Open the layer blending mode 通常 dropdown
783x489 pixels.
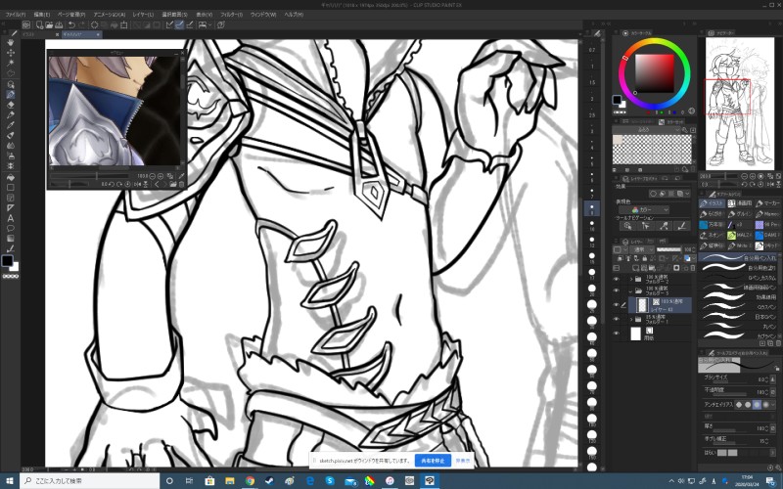point(642,249)
